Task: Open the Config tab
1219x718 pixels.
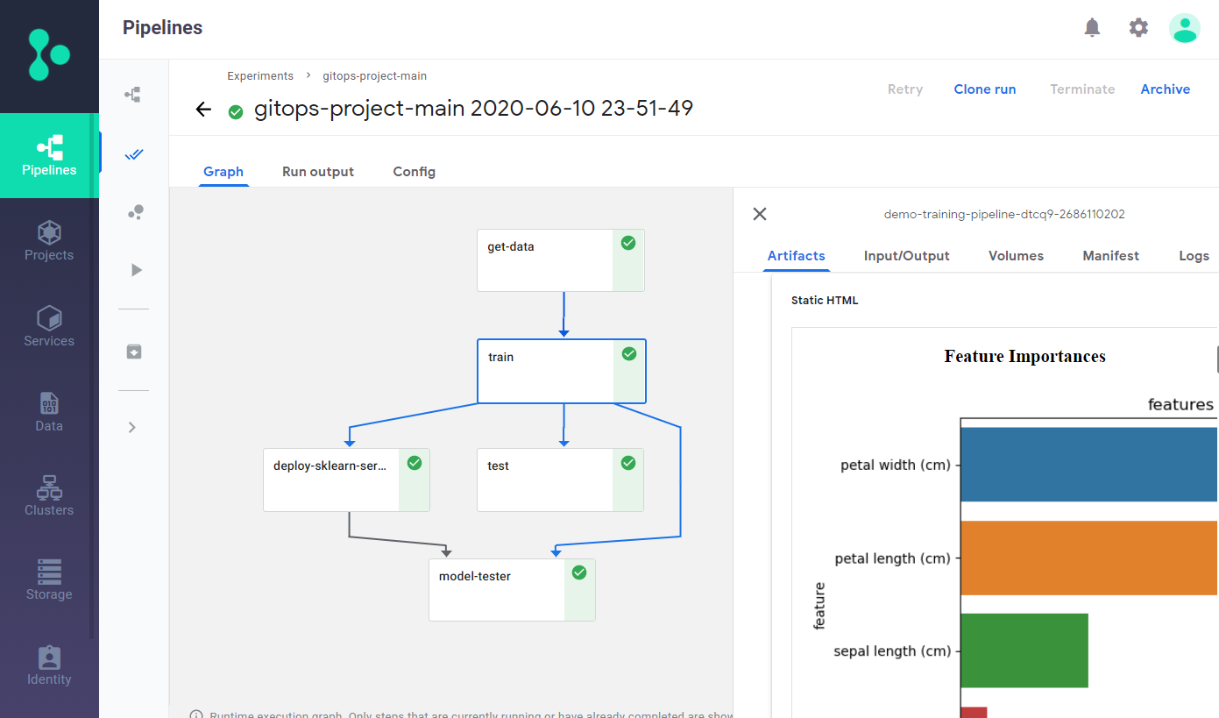Action: coord(415,172)
